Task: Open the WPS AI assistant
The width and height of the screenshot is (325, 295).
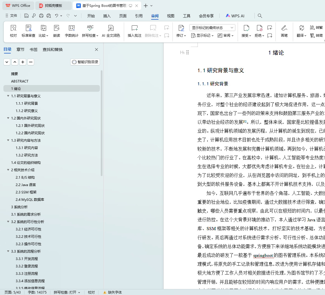Action: tap(235, 16)
